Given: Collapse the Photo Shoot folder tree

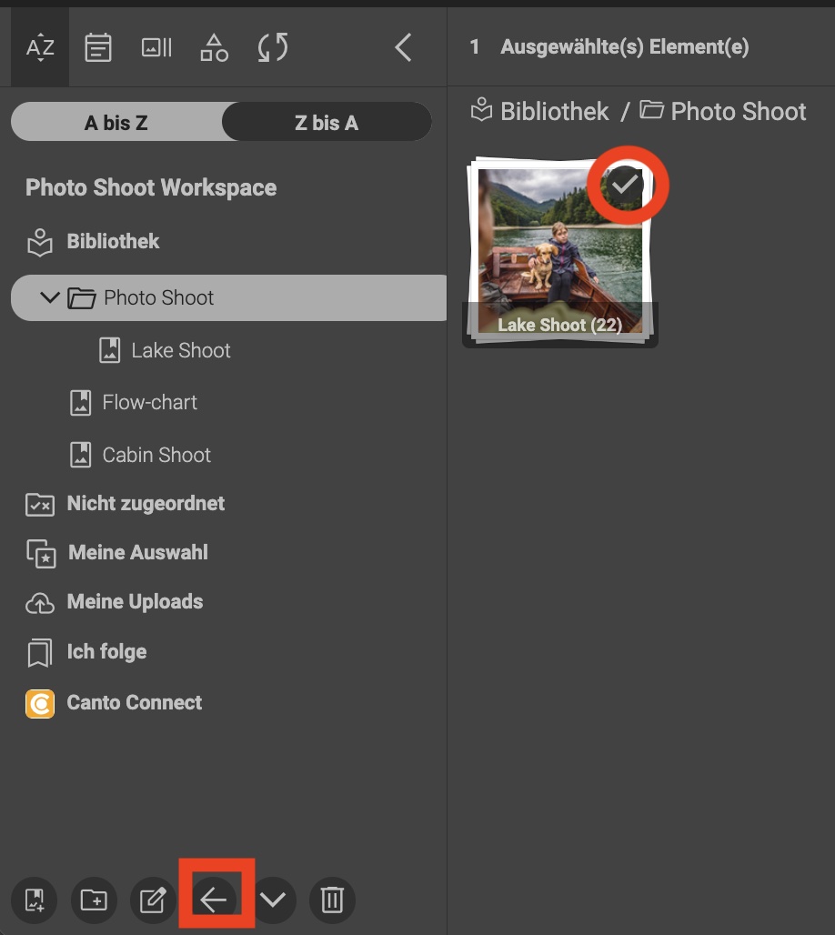Looking at the screenshot, I should point(51,297).
